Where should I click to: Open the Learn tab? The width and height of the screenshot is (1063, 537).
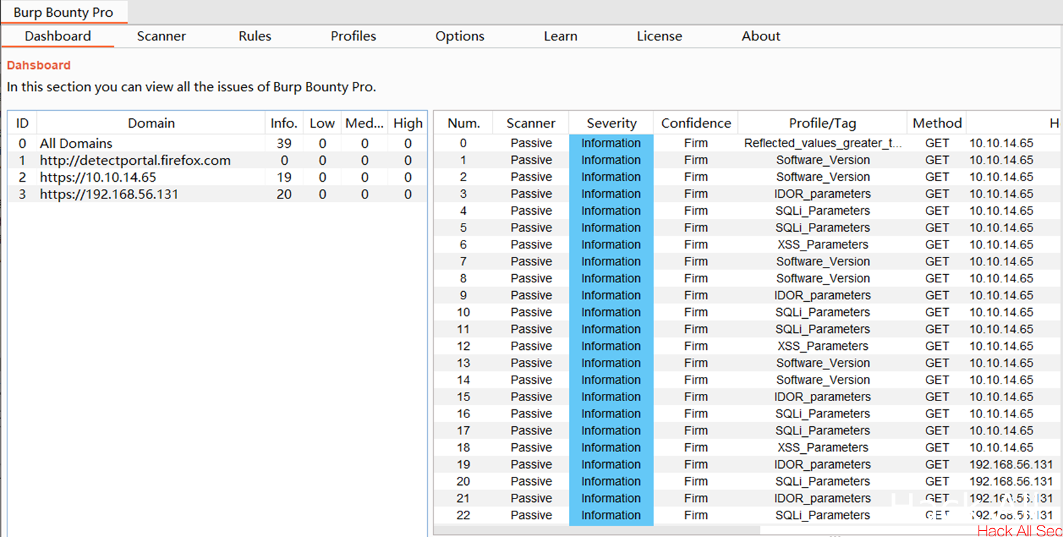(x=560, y=36)
